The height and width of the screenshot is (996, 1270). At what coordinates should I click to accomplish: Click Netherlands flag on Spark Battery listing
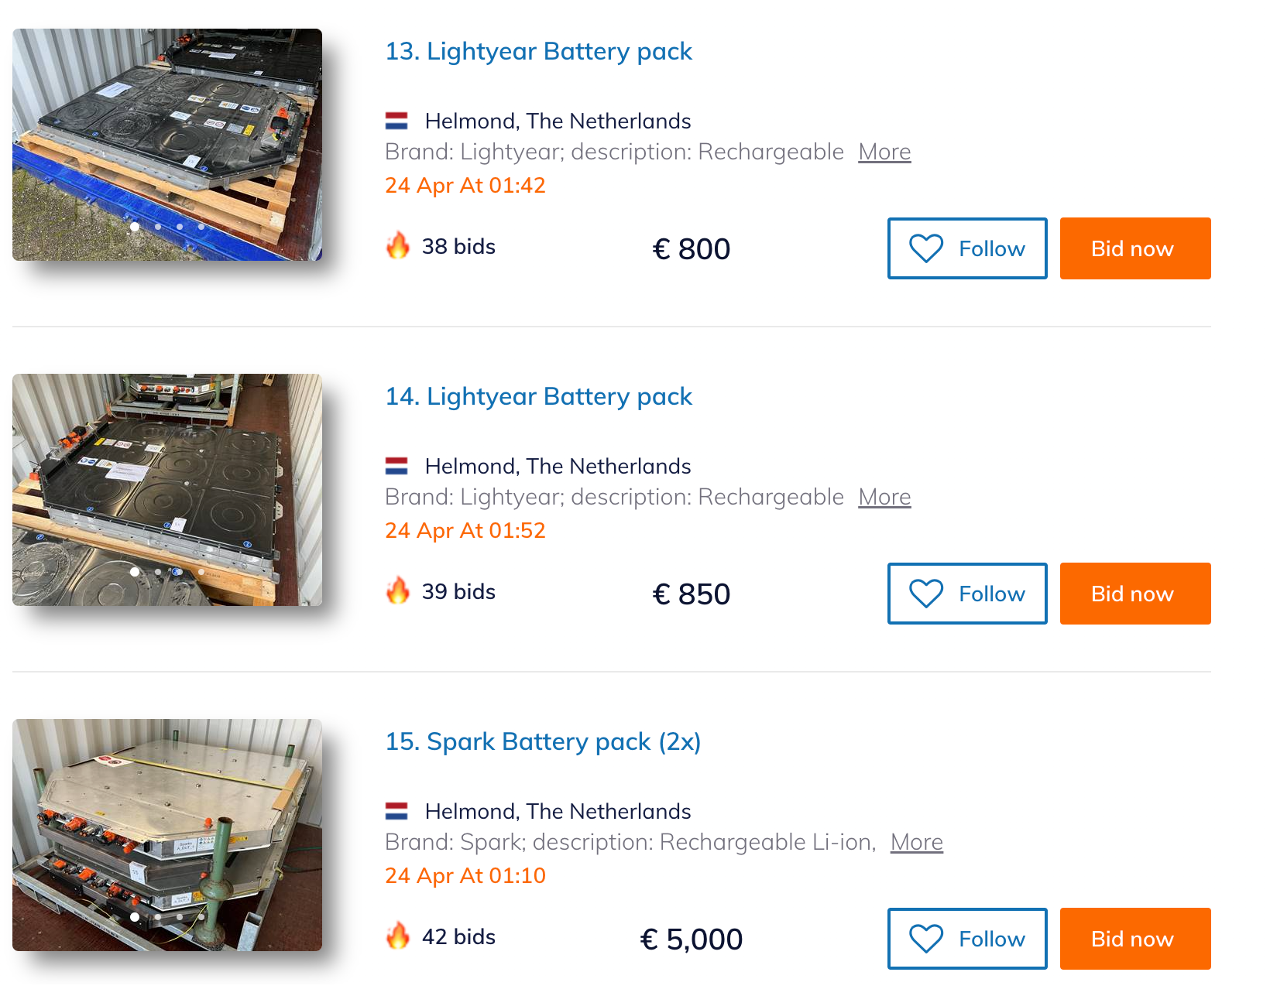(396, 811)
